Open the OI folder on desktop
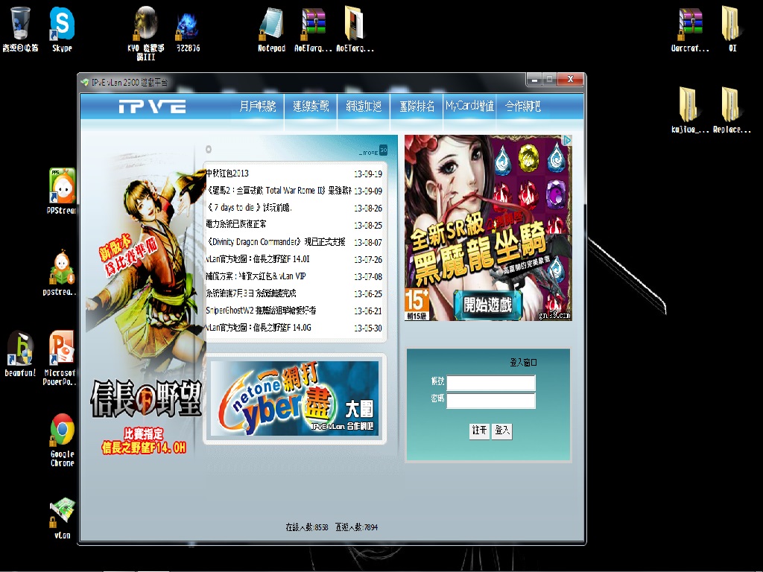This screenshot has height=572, width=763. (732, 29)
